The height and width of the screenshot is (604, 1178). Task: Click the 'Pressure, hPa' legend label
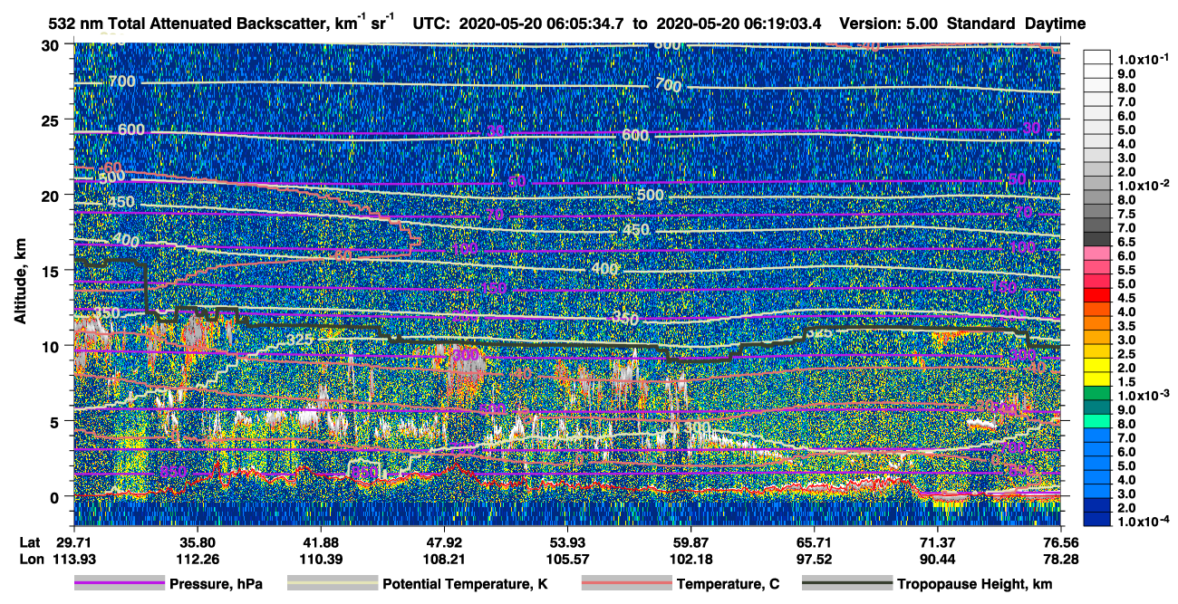[x=216, y=585]
